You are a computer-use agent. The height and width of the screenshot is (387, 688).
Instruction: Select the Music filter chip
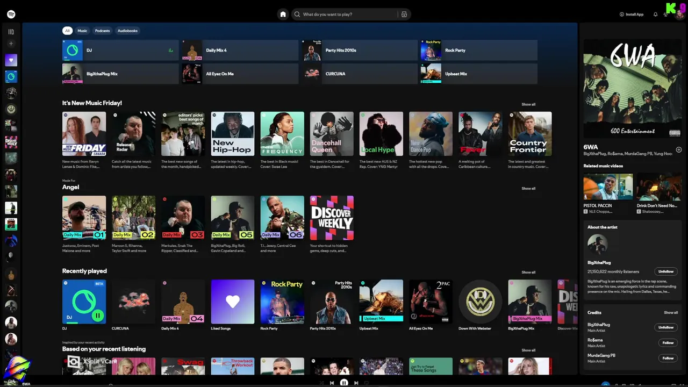[x=82, y=31]
